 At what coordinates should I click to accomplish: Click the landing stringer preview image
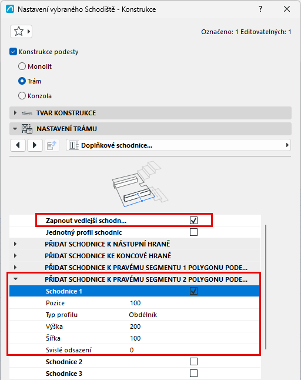[x=140, y=184]
